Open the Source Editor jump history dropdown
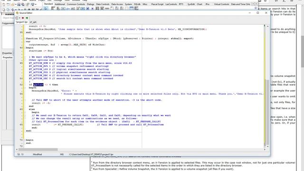The image size is (304, 171). 19,18
